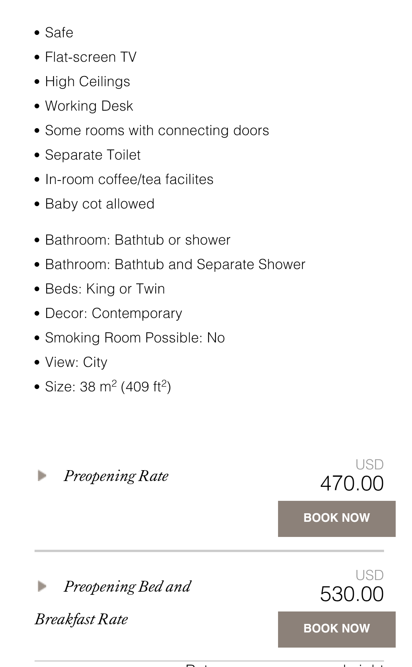Open Preopening Bed and Breakfast Rate title
Screen dimensions: 412x667
point(127,587)
